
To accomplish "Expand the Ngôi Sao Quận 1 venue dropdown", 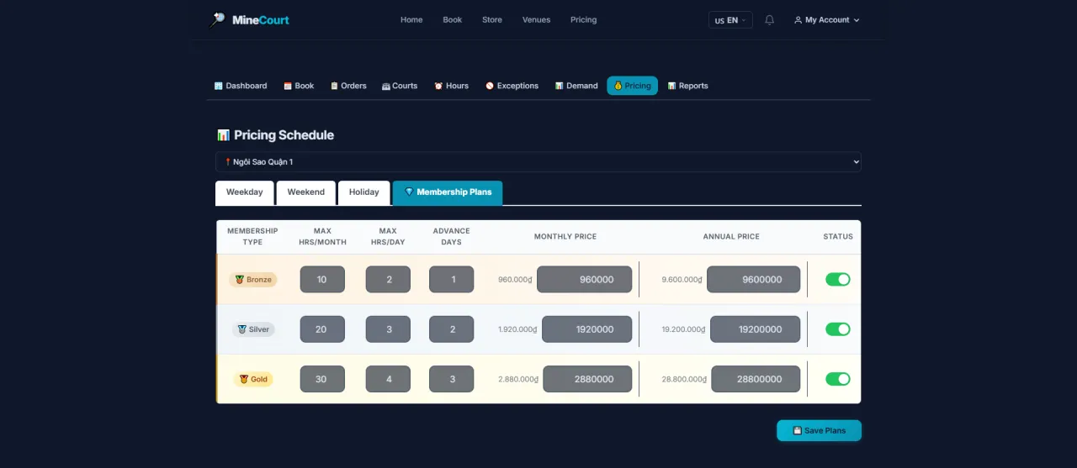I will [x=538, y=161].
